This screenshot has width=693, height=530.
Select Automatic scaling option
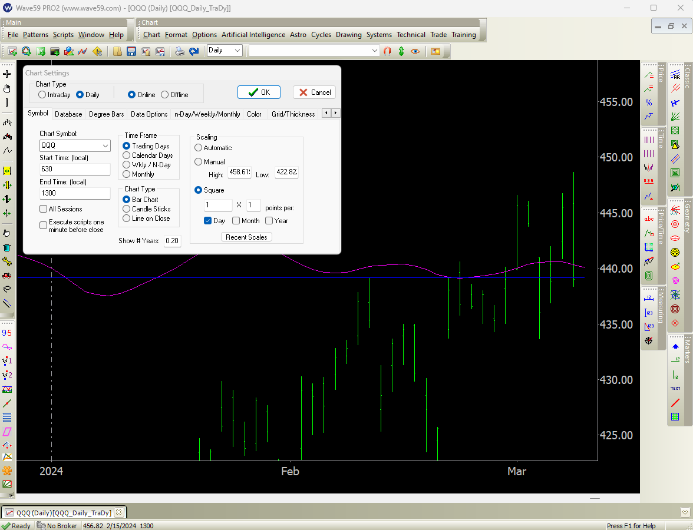(x=199, y=147)
